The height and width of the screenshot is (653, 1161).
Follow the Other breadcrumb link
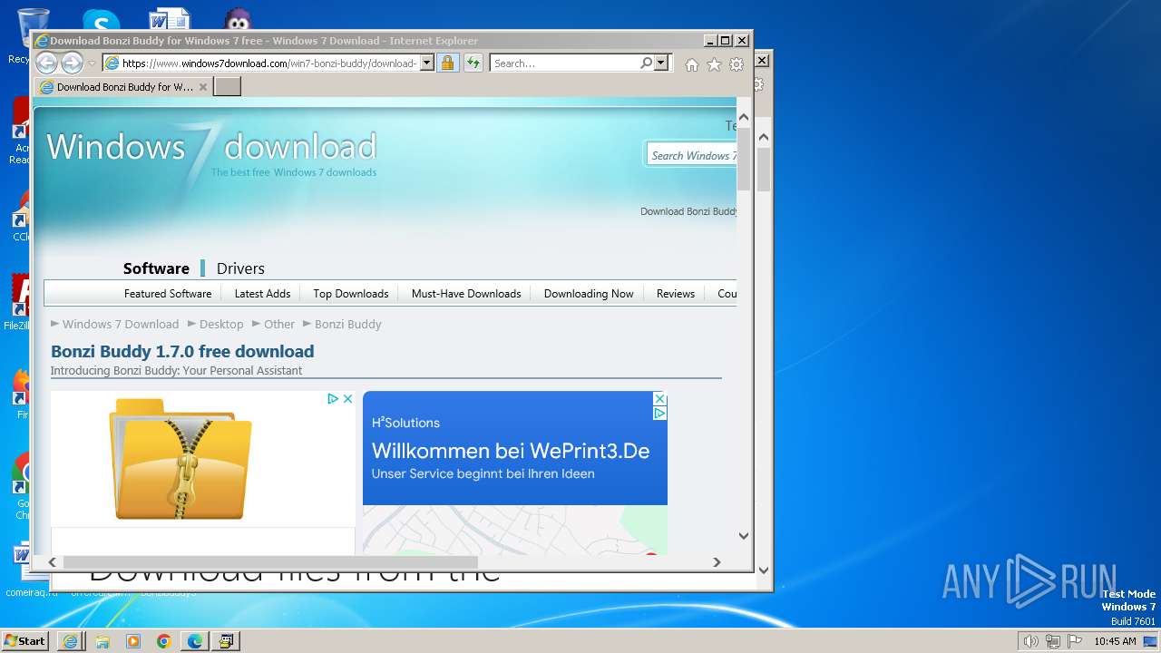[279, 324]
